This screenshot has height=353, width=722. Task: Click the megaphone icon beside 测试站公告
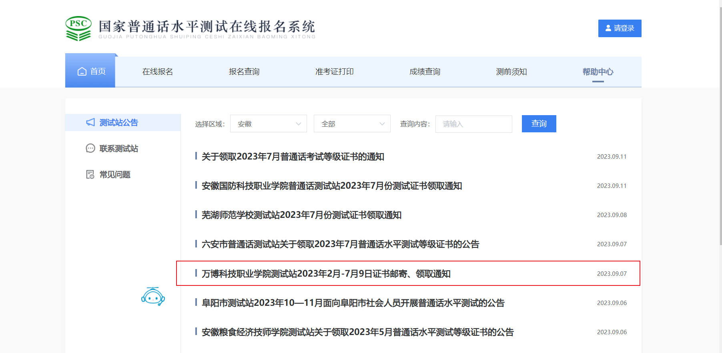coord(90,122)
